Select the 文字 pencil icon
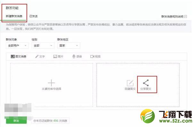Screen dimensions: 196x127 [37, 56]
